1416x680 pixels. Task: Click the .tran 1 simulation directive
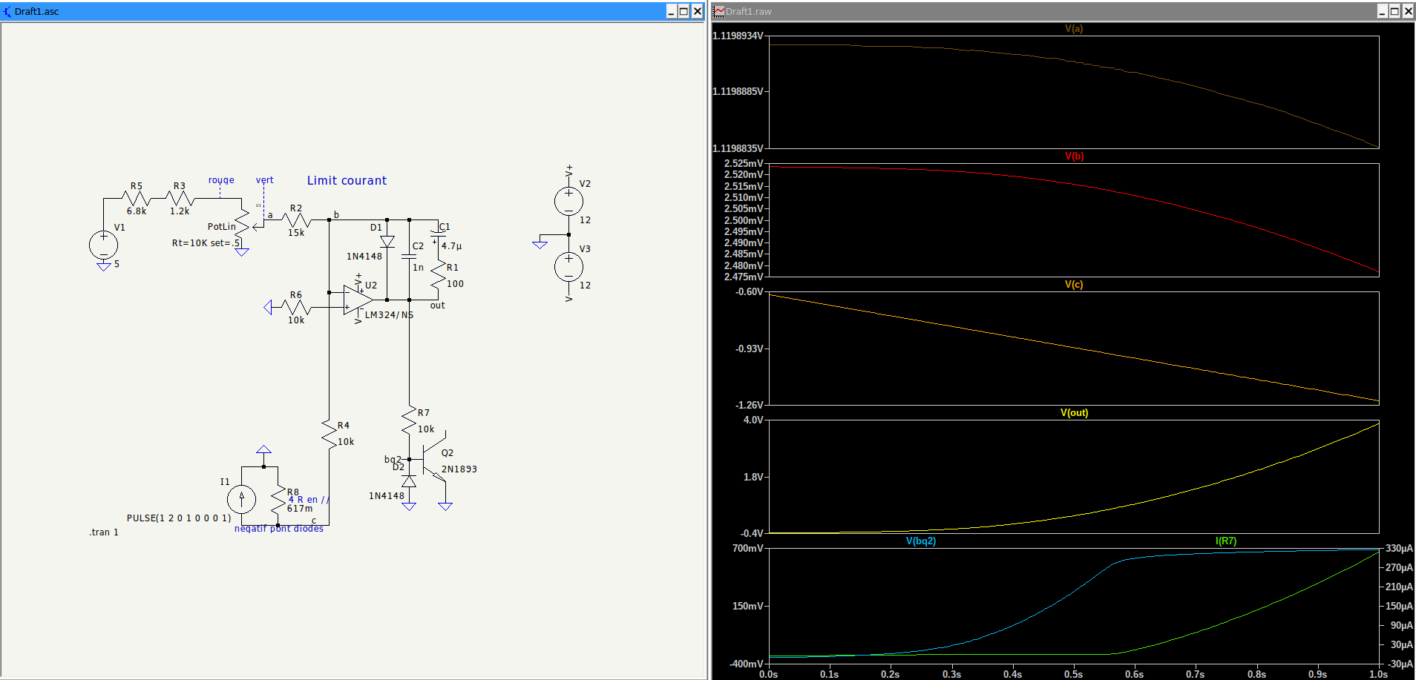tap(104, 532)
